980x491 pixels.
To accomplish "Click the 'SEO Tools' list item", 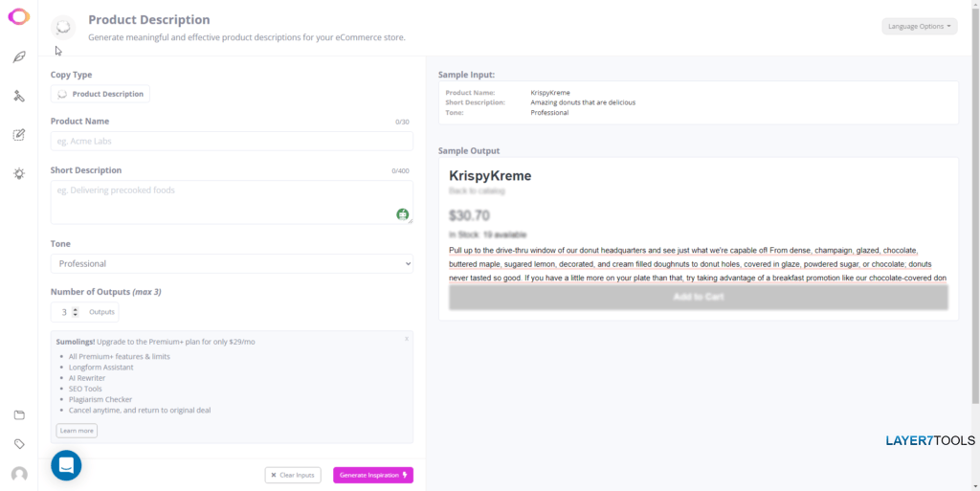I will point(85,389).
